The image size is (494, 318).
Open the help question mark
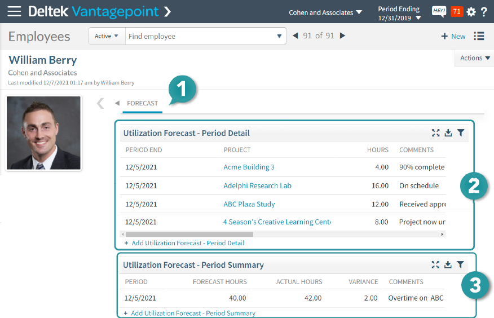coord(484,12)
